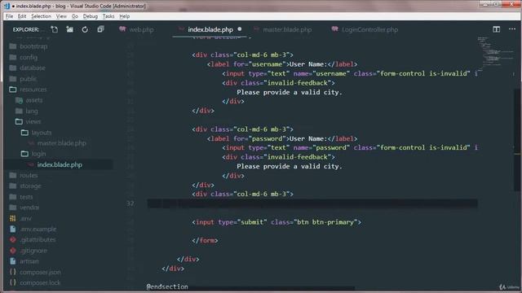Open the Tasks menu
522x293 pixels.
click(x=108, y=16)
